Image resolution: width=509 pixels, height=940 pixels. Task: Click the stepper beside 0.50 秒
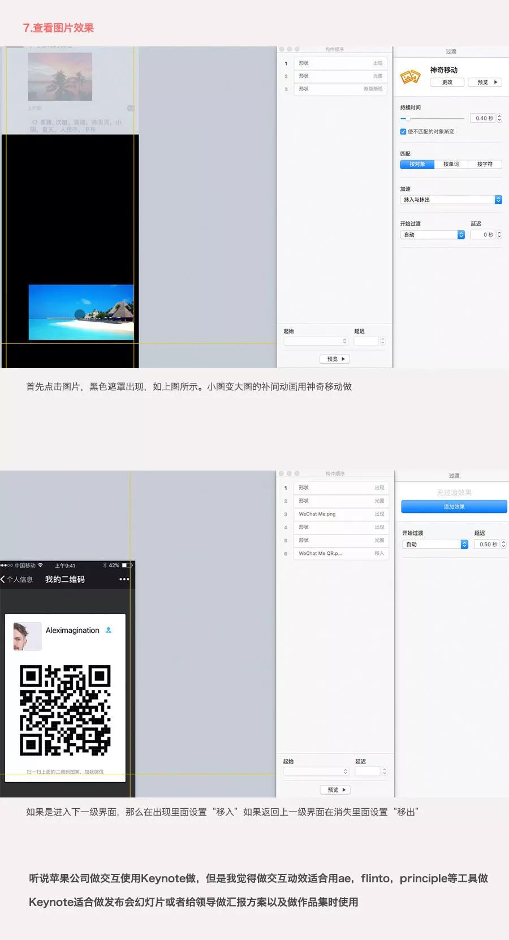tap(503, 544)
